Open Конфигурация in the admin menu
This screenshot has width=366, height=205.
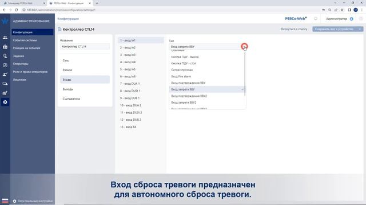[x=33, y=32]
